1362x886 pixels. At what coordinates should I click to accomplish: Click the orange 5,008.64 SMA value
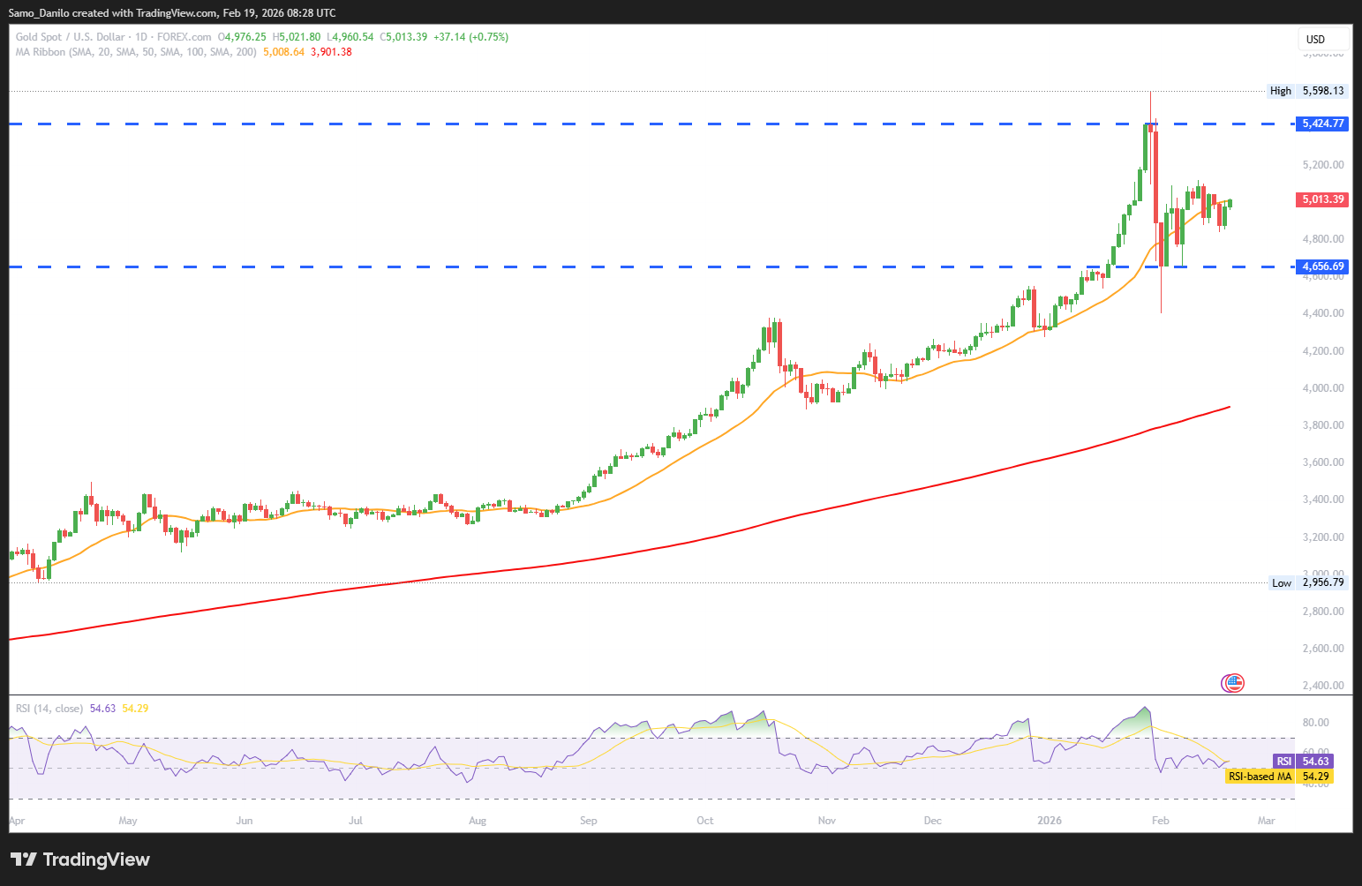[x=283, y=52]
